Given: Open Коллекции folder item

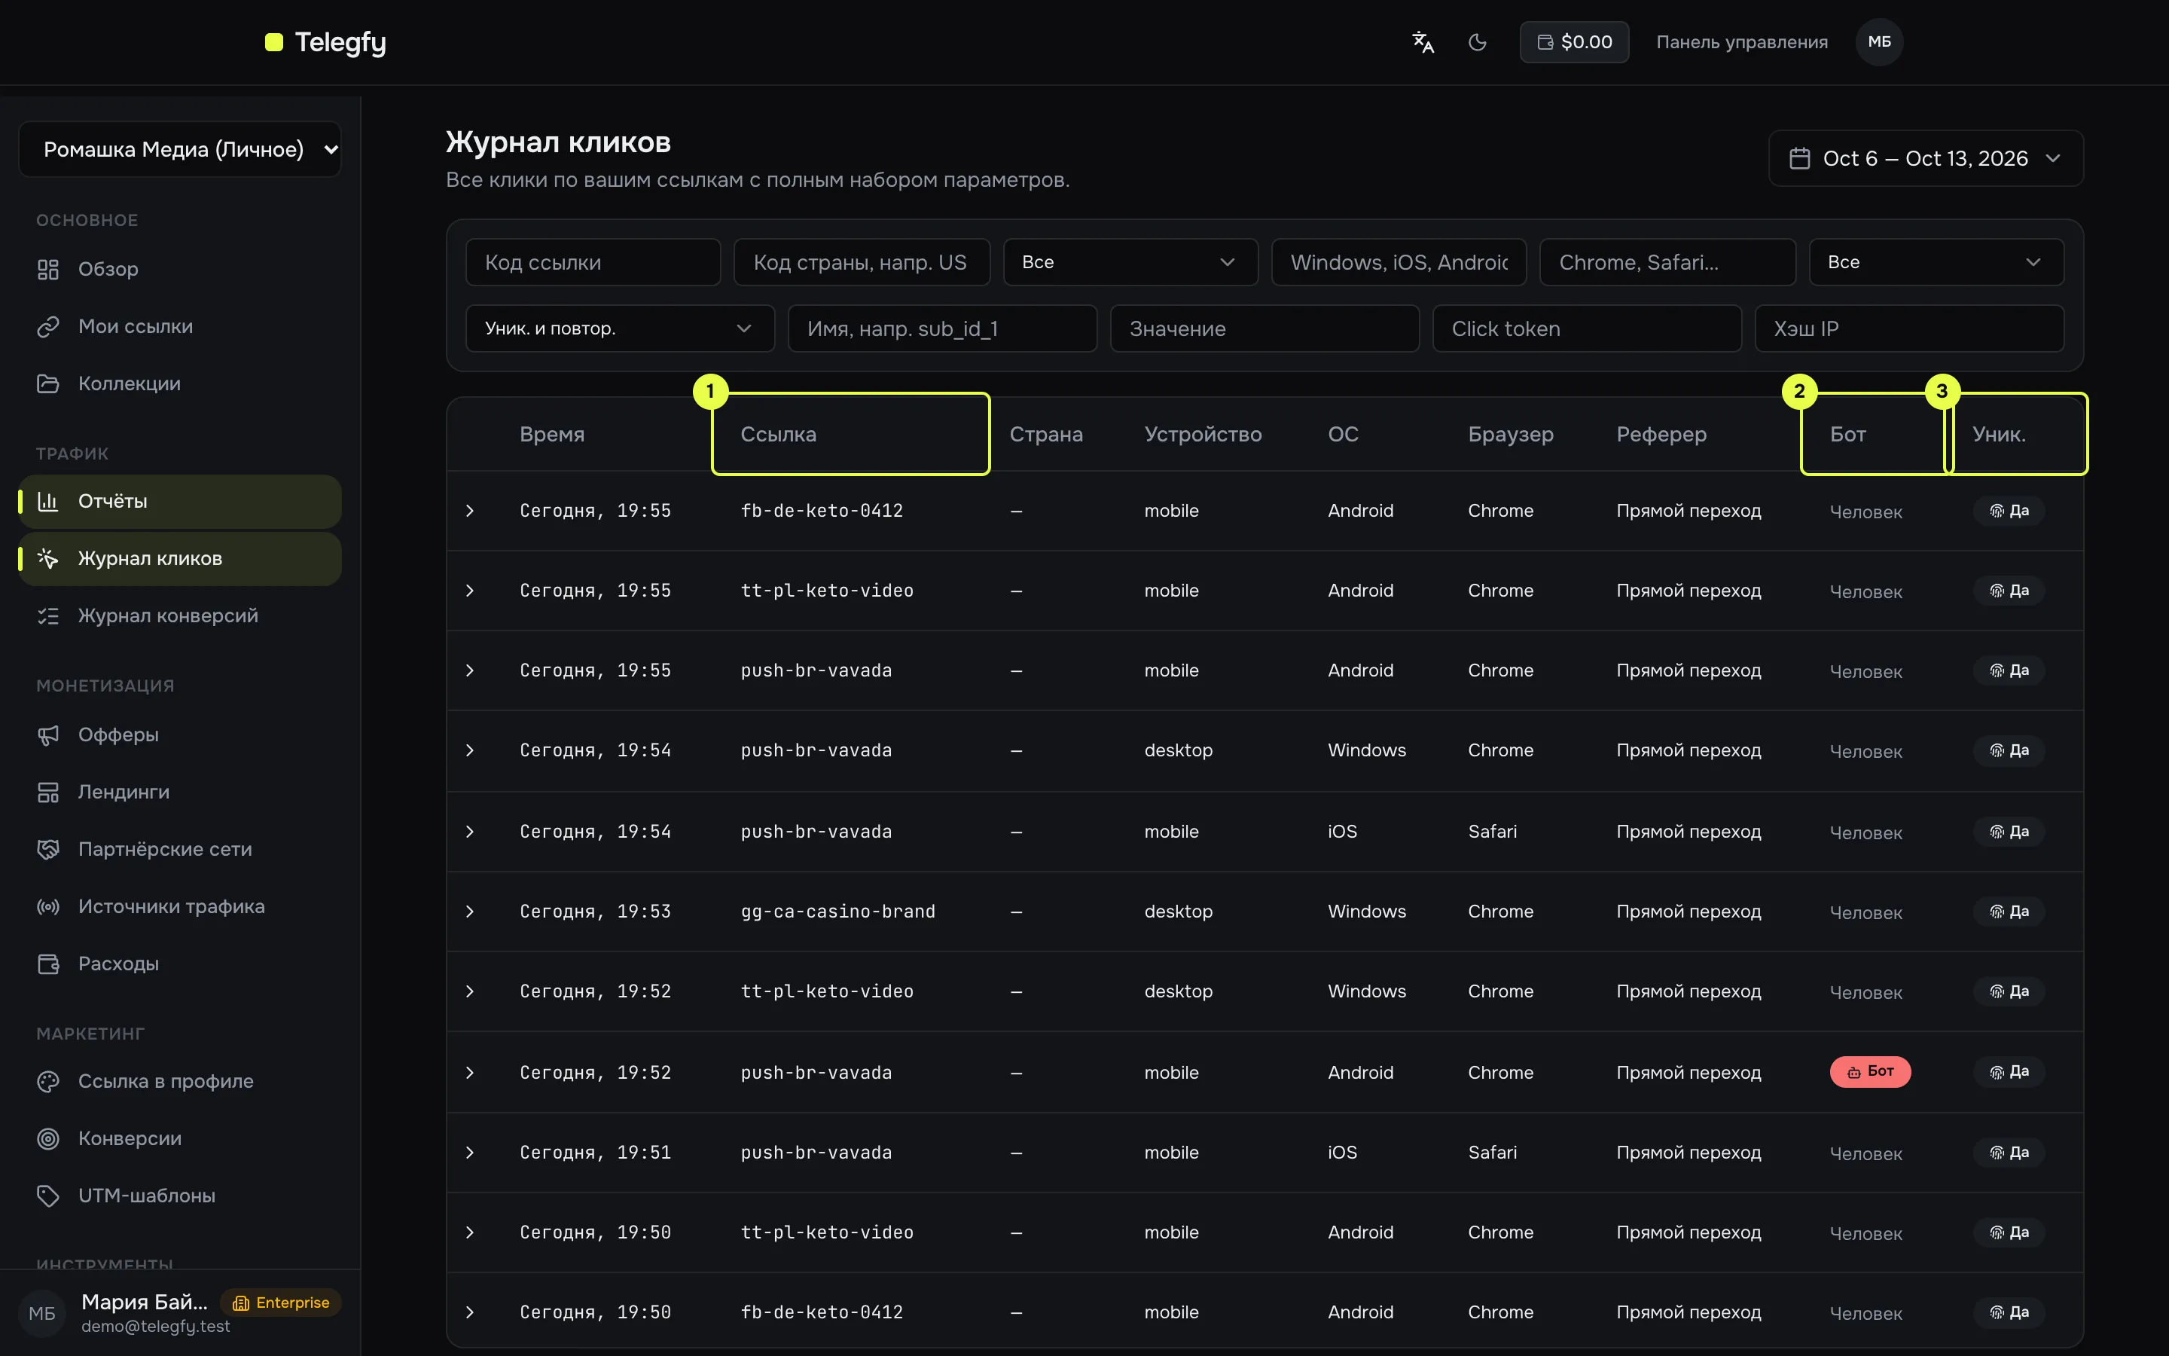Looking at the screenshot, I should pyautogui.click(x=180, y=384).
